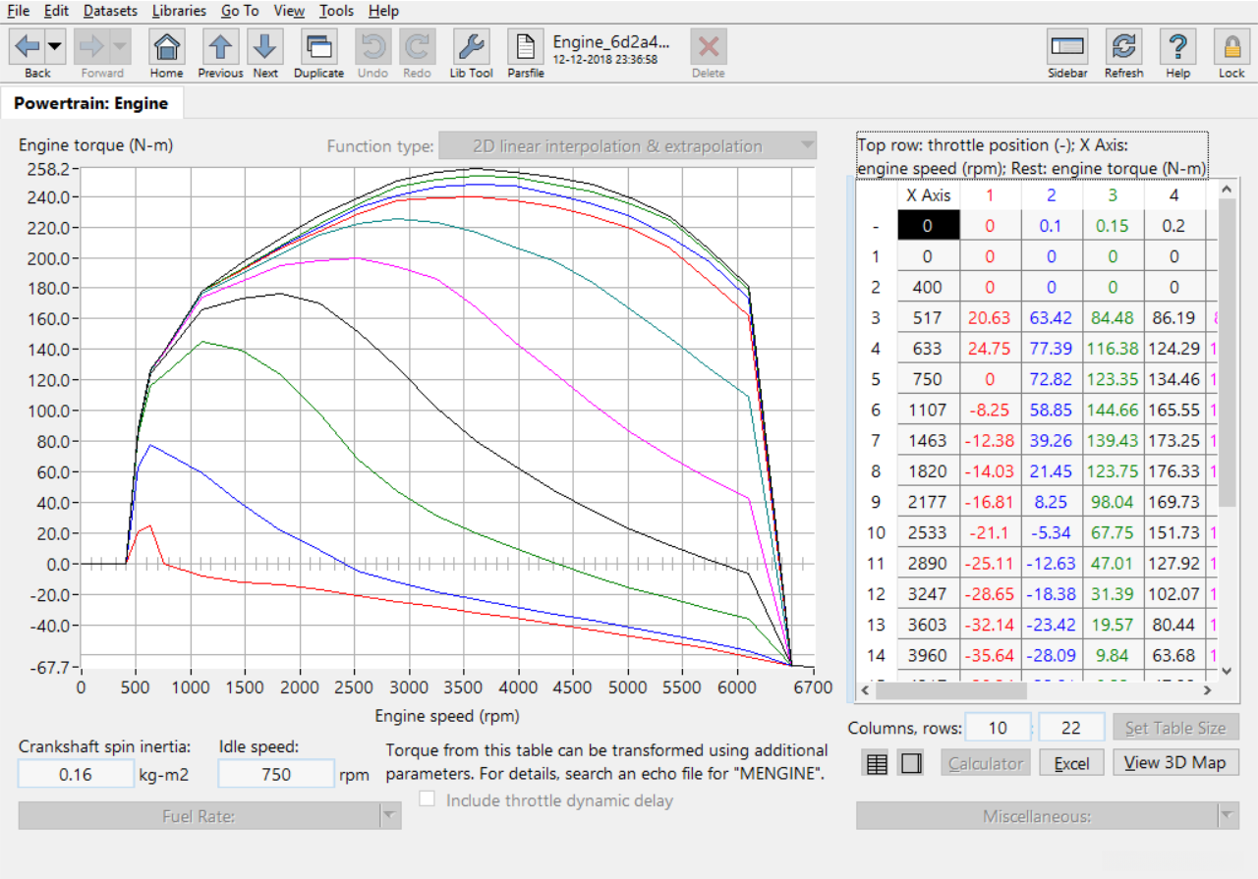Screen dimensions: 1258x879
Task: Click the Idle speed input field
Action: (276, 774)
